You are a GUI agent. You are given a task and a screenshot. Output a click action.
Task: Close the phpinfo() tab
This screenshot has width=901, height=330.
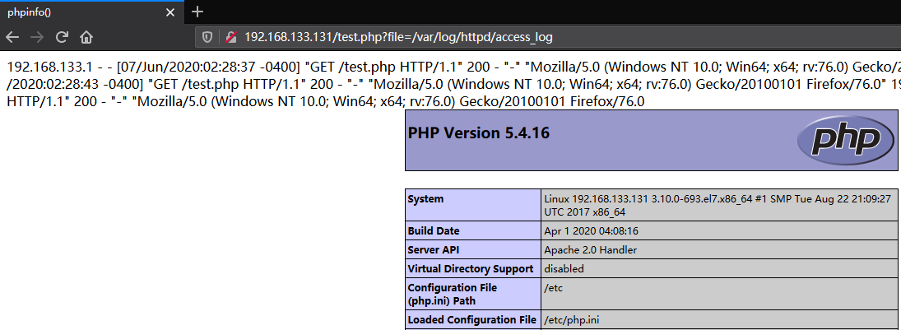pyautogui.click(x=170, y=12)
